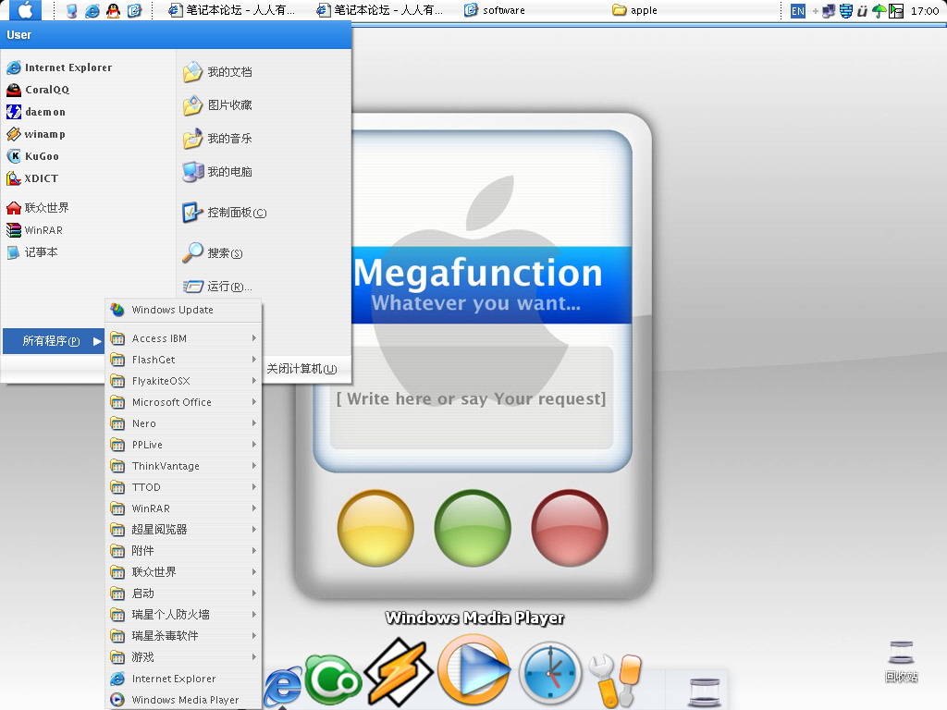Expand the 附件 submenu arrow
Viewport: 947px width, 710px height.
[254, 551]
